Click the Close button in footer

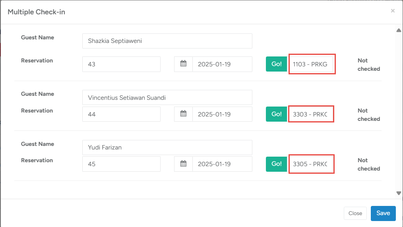click(x=355, y=213)
